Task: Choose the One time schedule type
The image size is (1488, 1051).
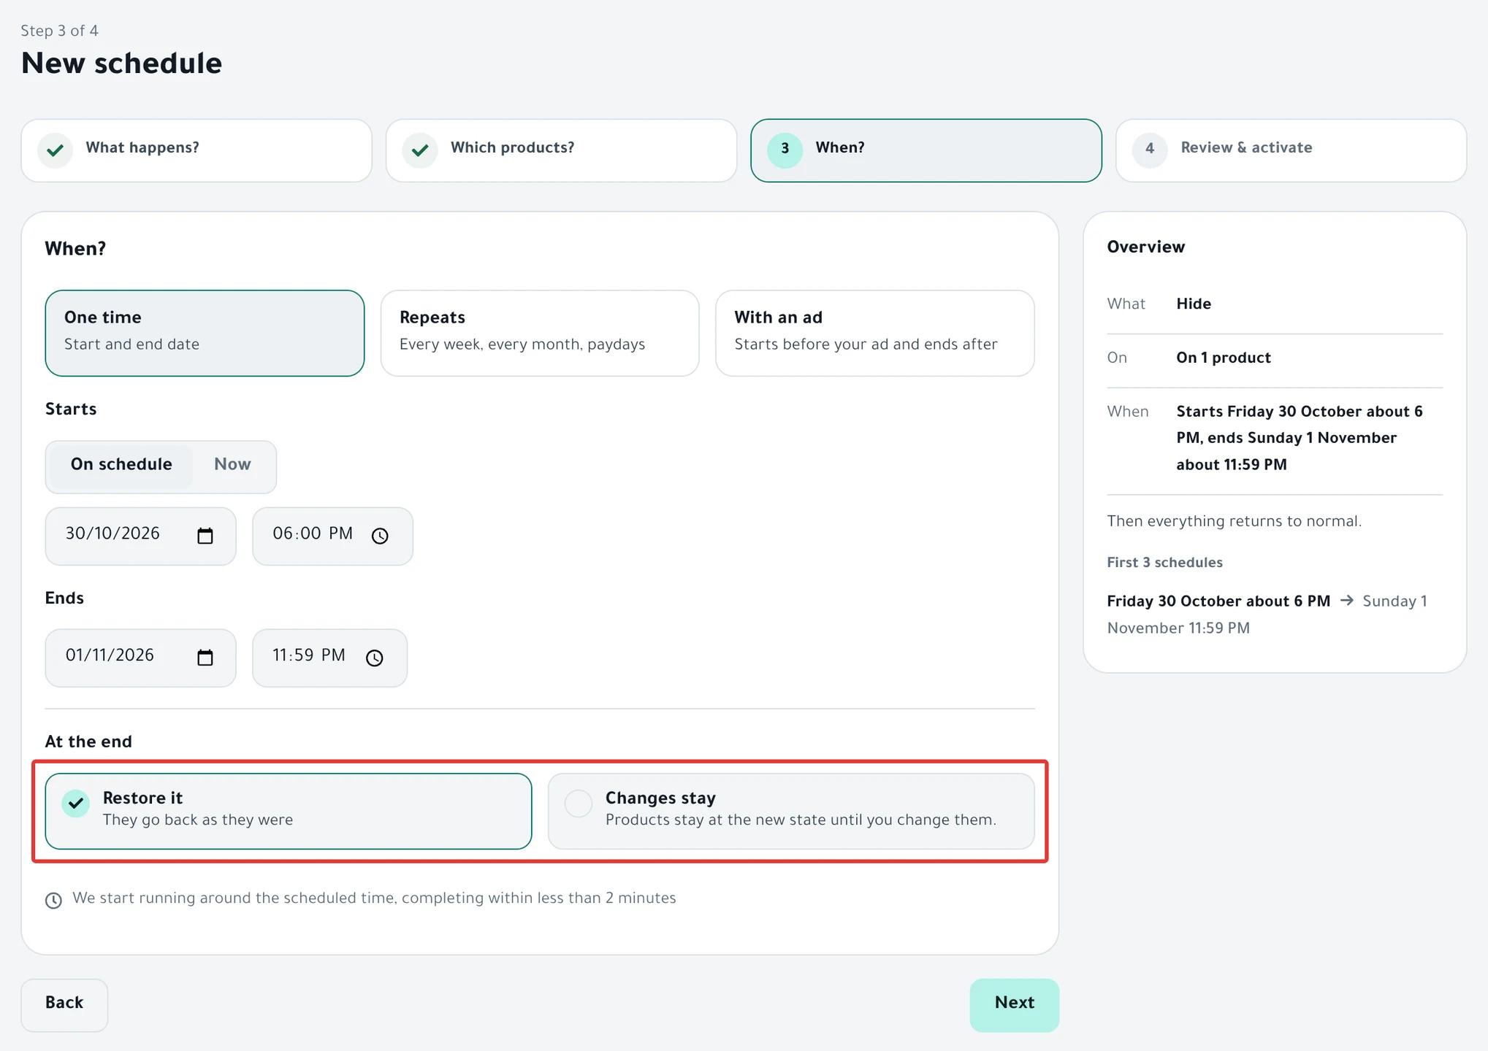Action: [205, 333]
